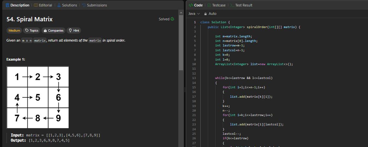Click line number 13 in the gutter
The height and width of the screenshot is (147, 368).
194,78
